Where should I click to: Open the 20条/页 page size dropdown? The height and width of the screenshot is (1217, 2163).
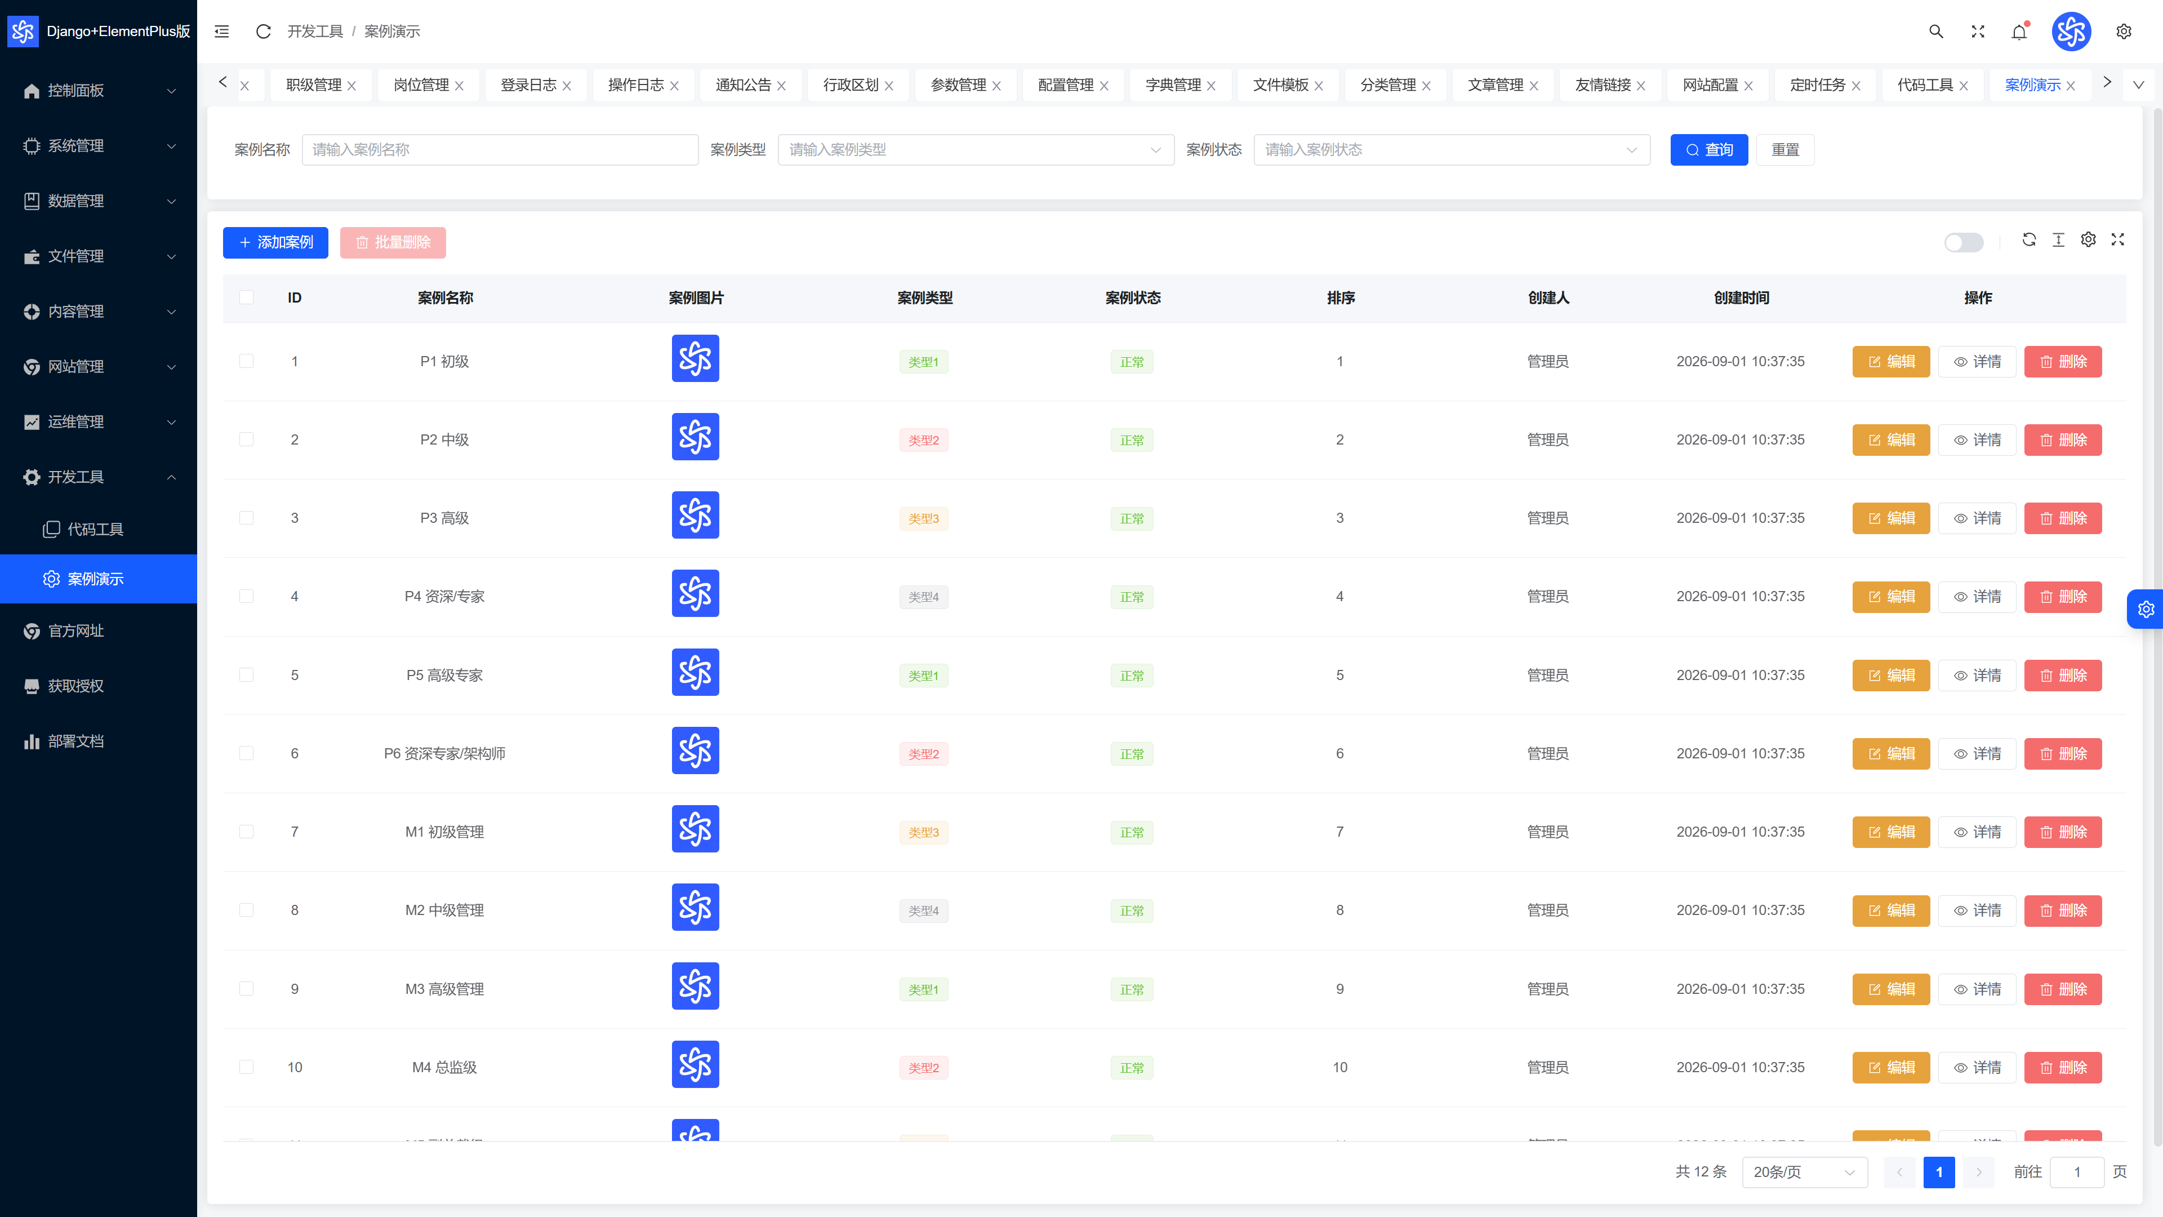tap(1804, 1172)
